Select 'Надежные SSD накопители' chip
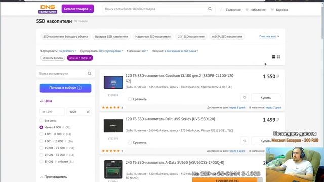Screen dimensions: 324x182 coord(153,37)
